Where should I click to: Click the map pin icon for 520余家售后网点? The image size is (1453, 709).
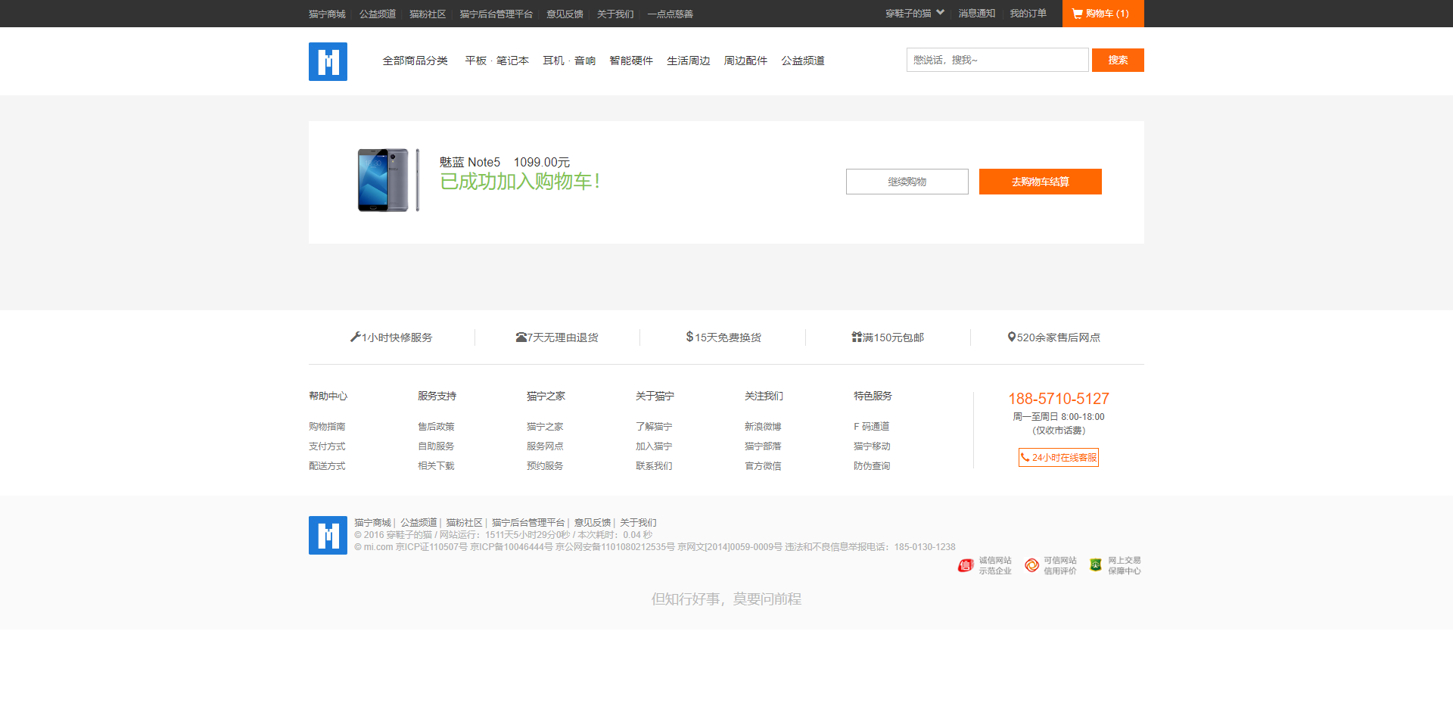(x=1012, y=337)
